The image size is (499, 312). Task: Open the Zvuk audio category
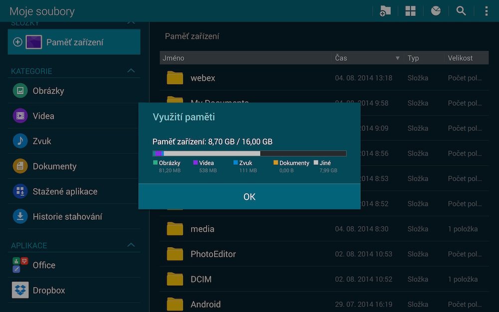coord(42,141)
